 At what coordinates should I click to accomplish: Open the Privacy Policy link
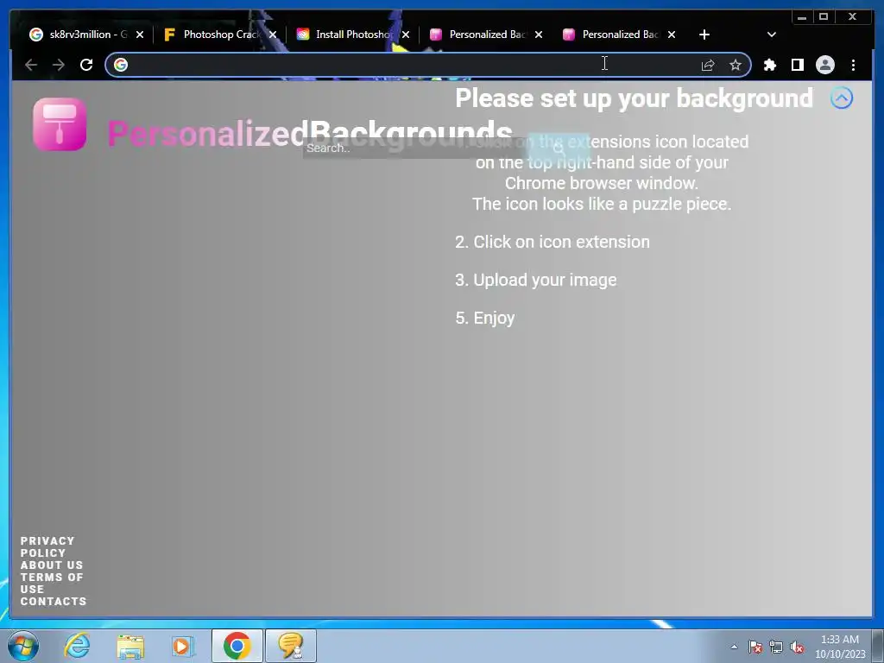[47, 546]
